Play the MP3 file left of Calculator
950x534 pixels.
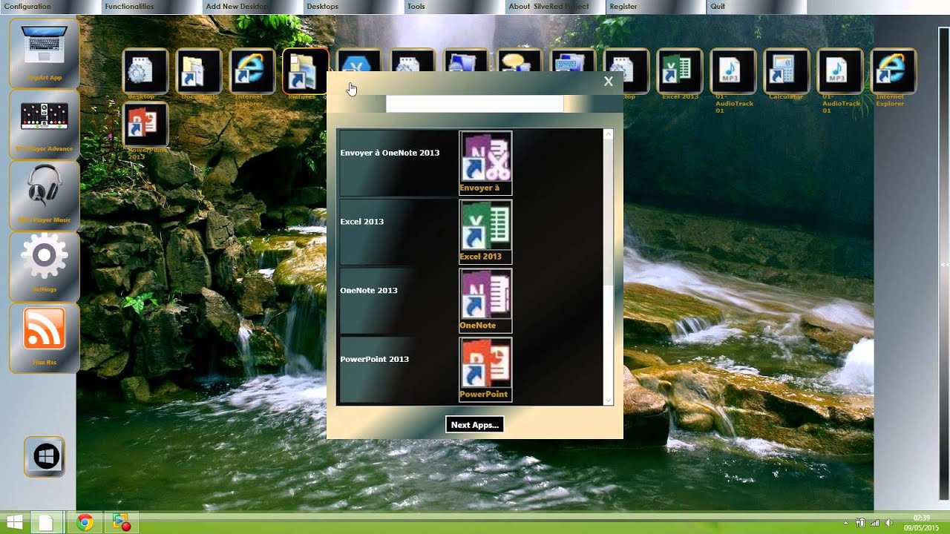pyautogui.click(x=733, y=73)
